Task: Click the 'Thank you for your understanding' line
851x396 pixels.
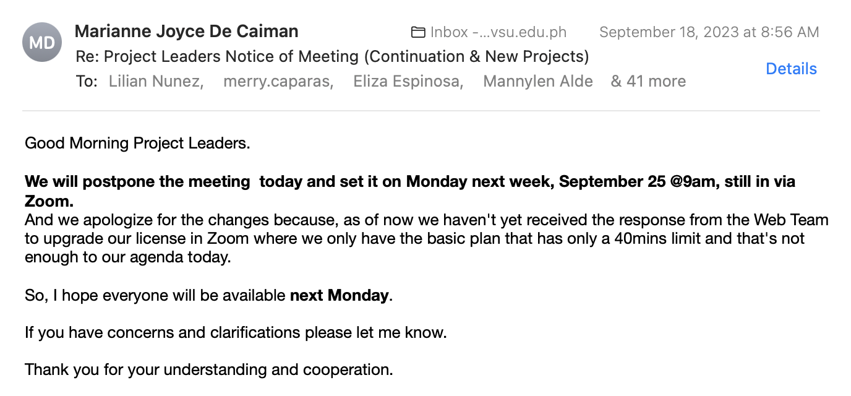Action: coord(209,370)
